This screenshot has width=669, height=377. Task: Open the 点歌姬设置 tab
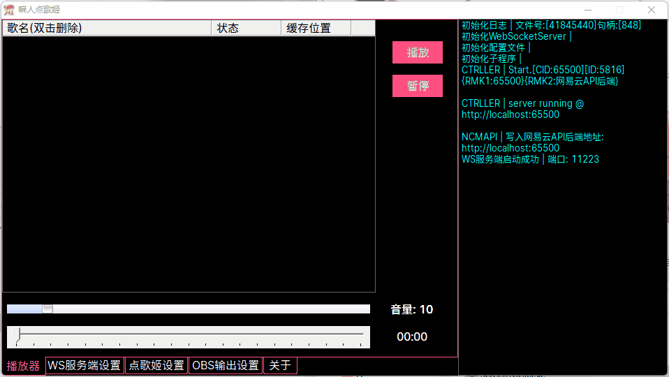pyautogui.click(x=156, y=366)
